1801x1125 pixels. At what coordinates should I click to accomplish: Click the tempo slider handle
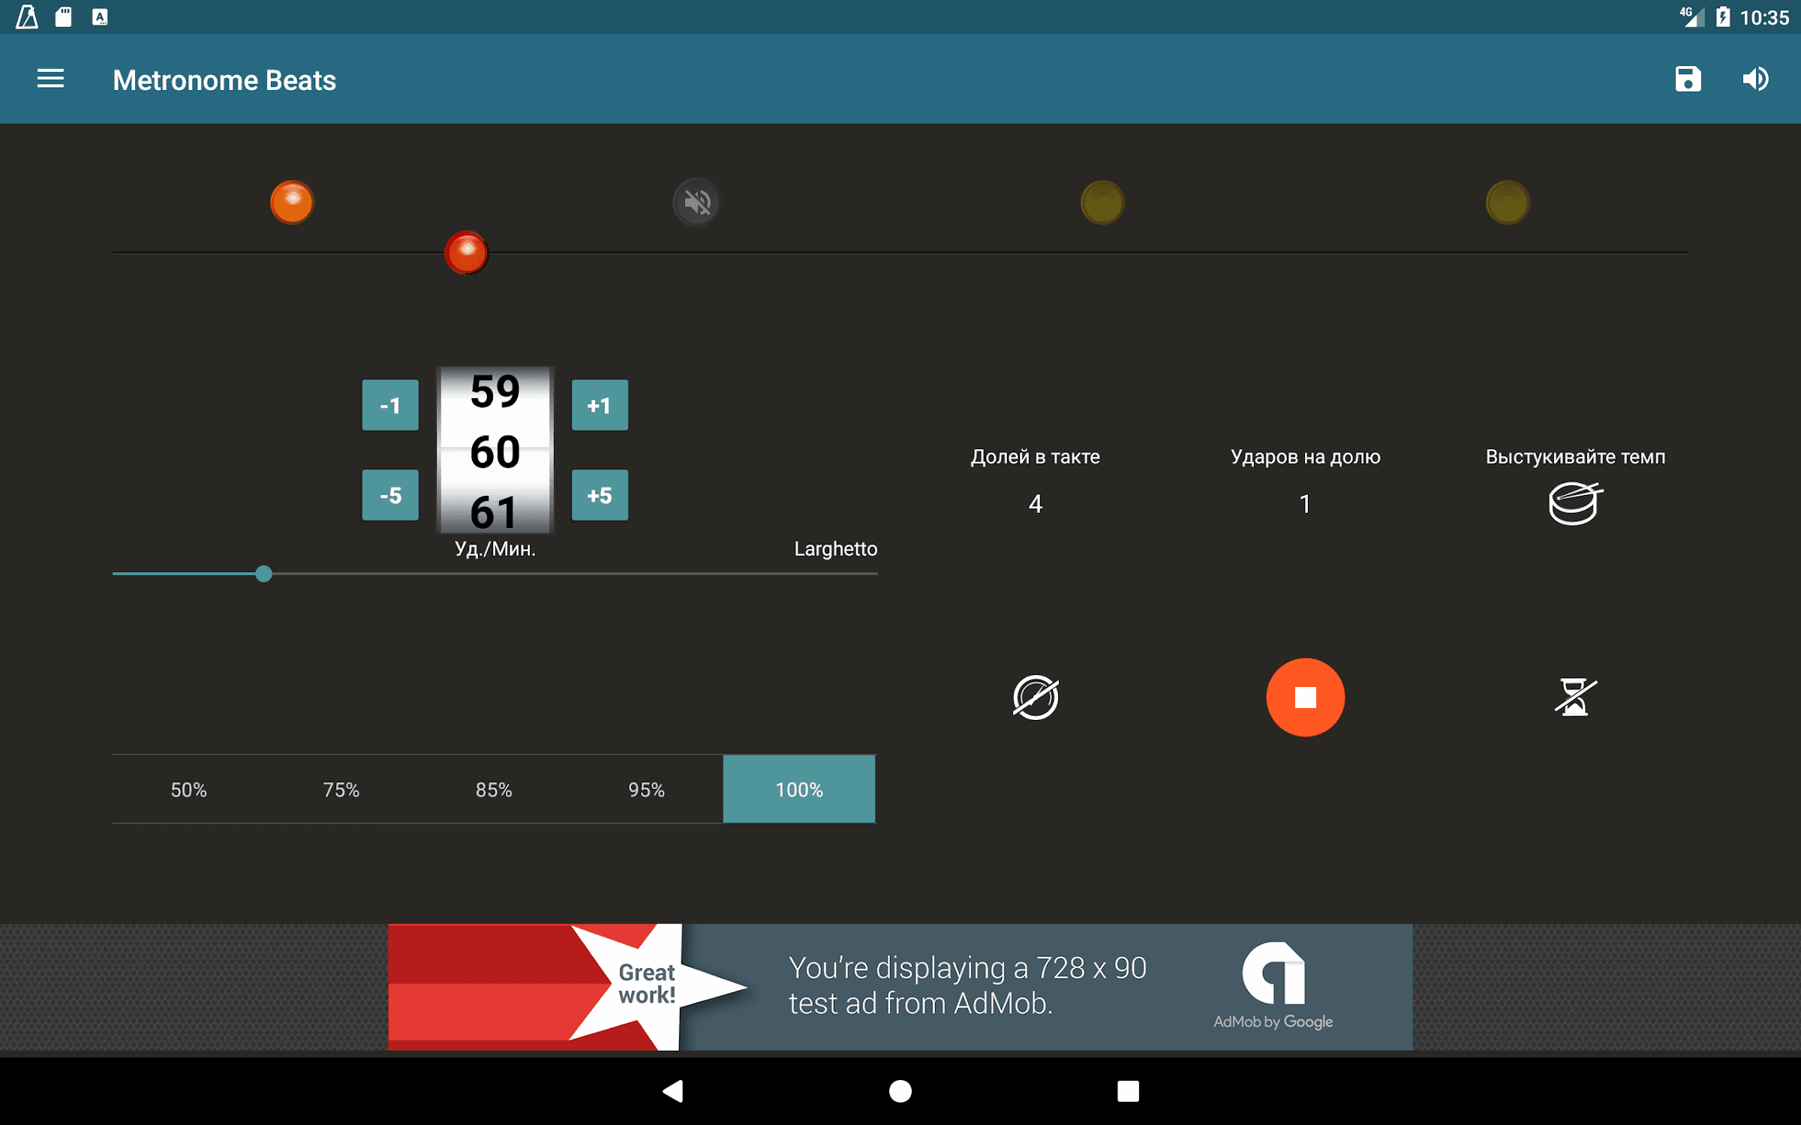(263, 574)
